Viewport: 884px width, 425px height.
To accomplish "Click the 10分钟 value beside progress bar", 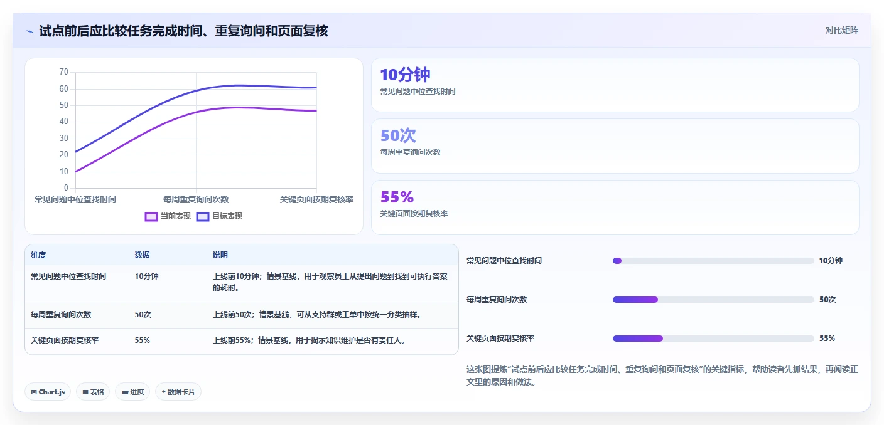I will 831,261.
